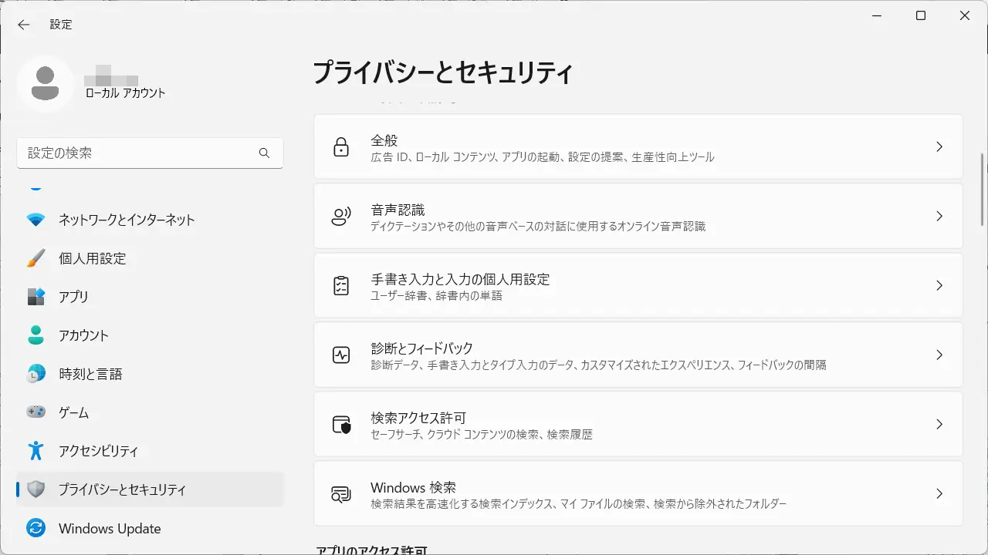Expand the 全般 row chevron
988x555 pixels.
point(939,146)
